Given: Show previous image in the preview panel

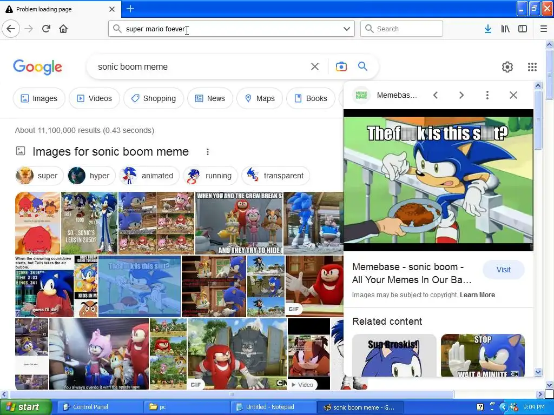Looking at the screenshot, I should [x=436, y=95].
